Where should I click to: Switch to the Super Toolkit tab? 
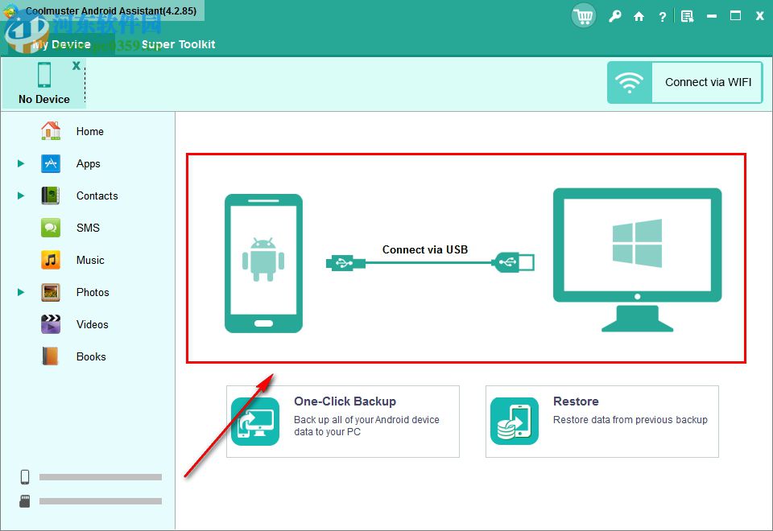178,44
